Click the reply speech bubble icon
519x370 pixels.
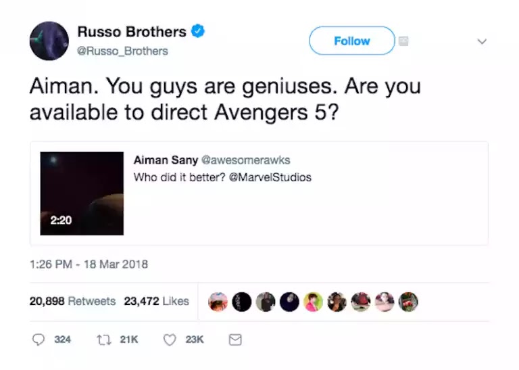pos(39,340)
